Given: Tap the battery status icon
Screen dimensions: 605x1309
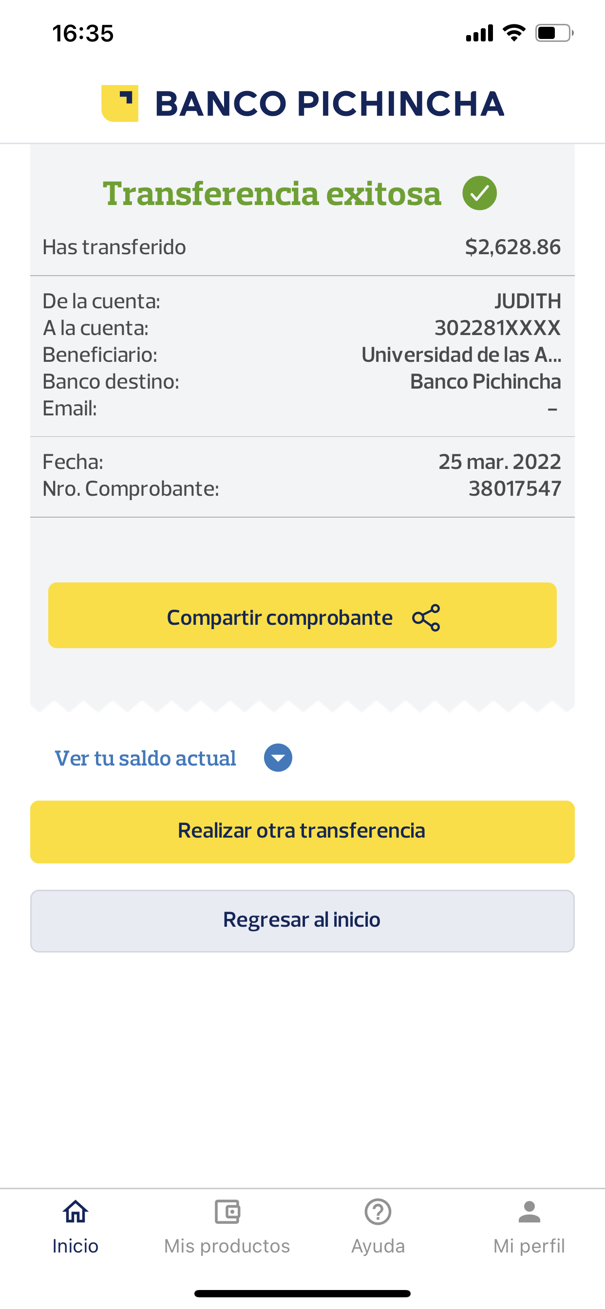Looking at the screenshot, I should point(554,34).
